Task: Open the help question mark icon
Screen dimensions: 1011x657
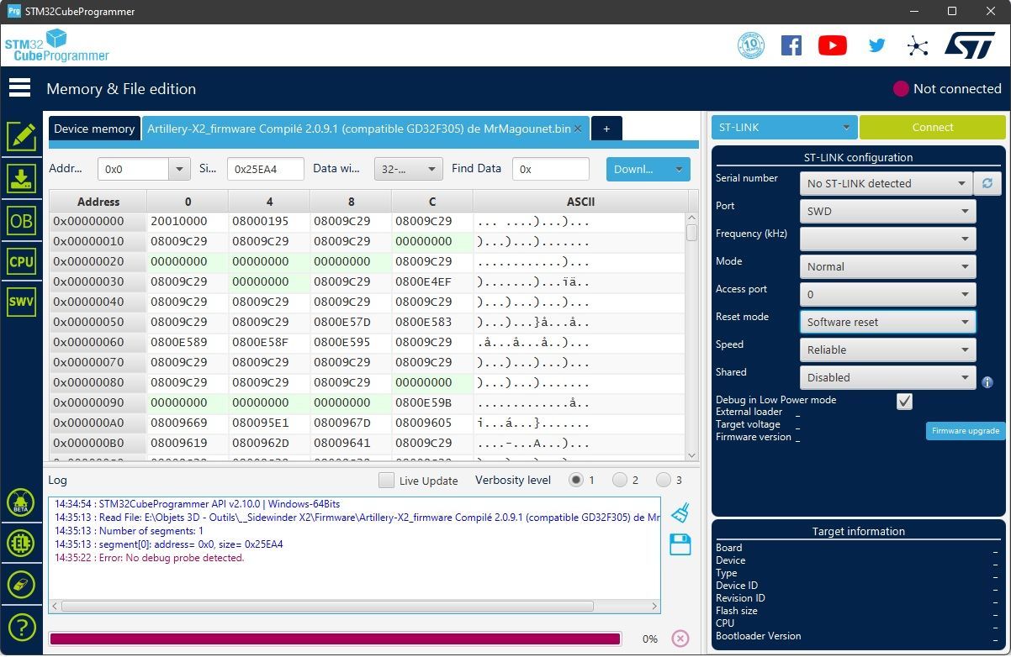Action: coord(21,627)
